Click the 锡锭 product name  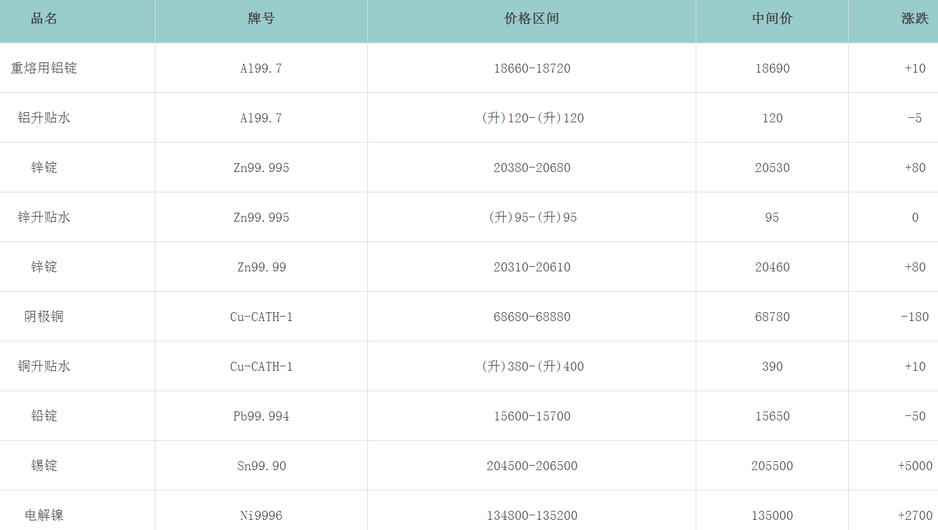point(44,466)
